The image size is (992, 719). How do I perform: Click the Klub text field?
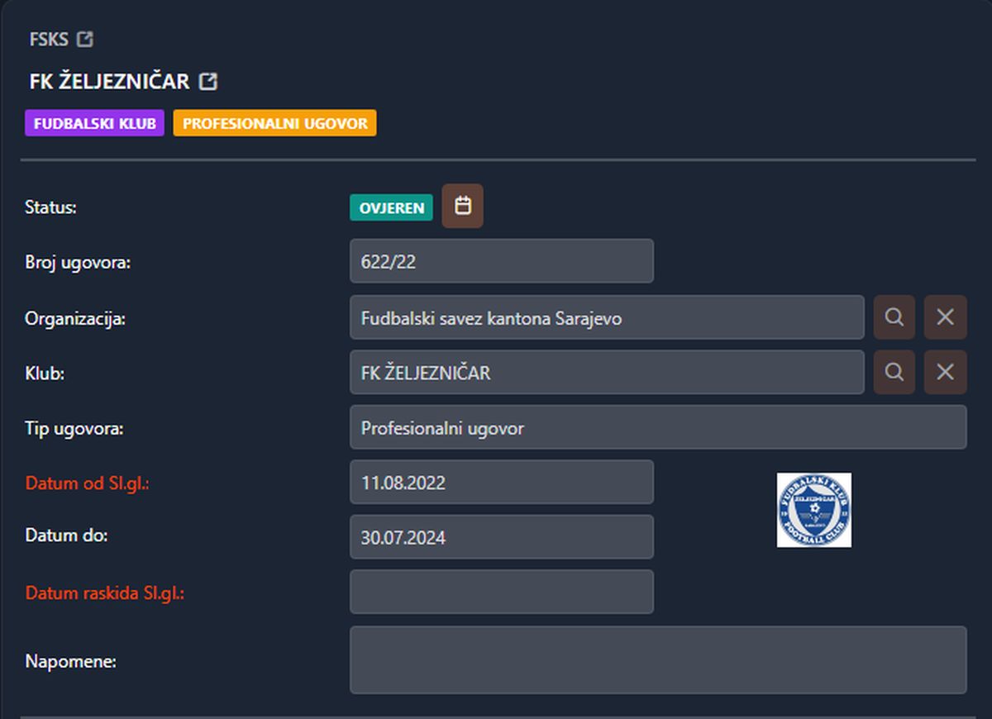606,373
